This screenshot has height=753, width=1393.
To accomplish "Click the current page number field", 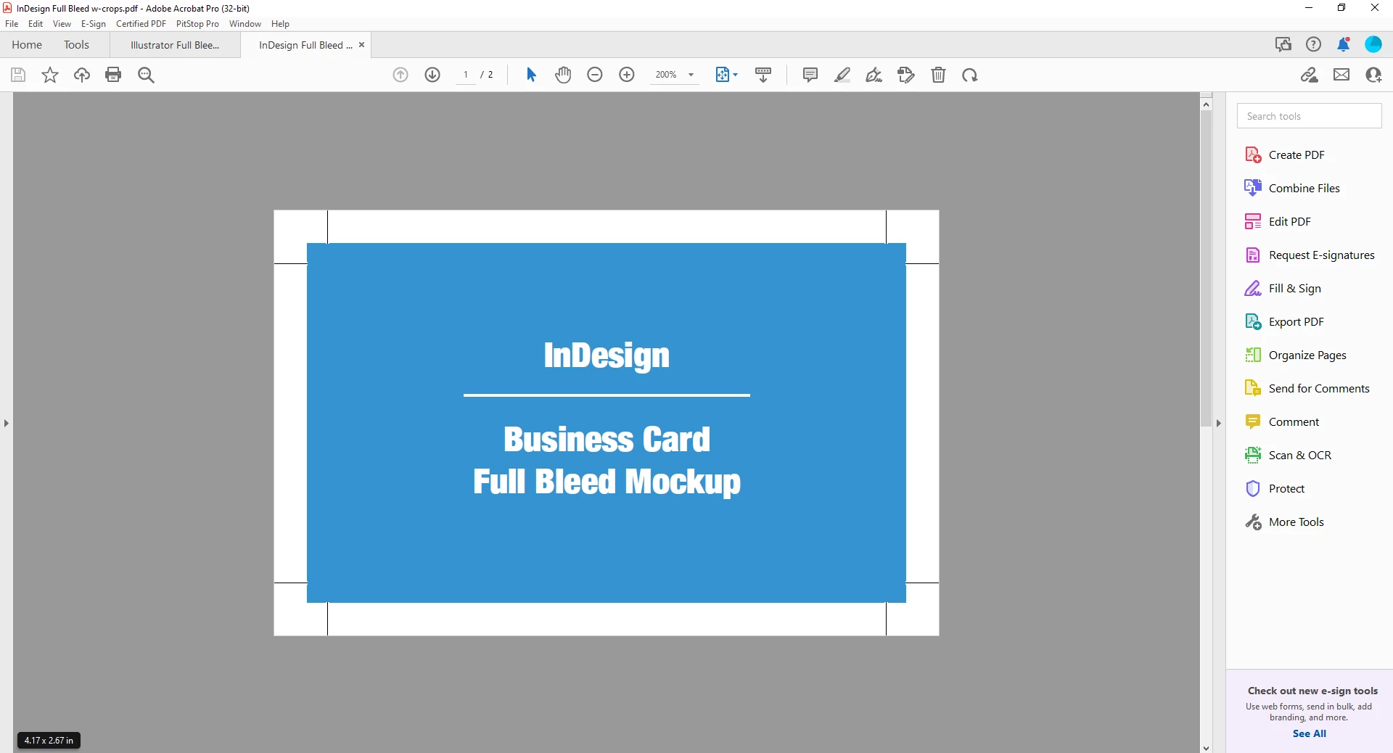I will click(466, 75).
